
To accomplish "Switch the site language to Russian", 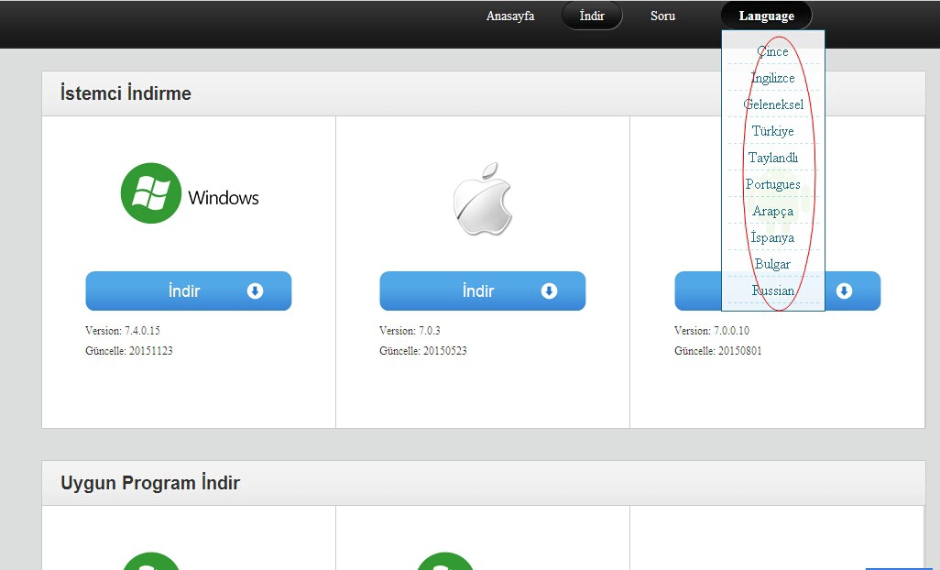I will point(772,290).
